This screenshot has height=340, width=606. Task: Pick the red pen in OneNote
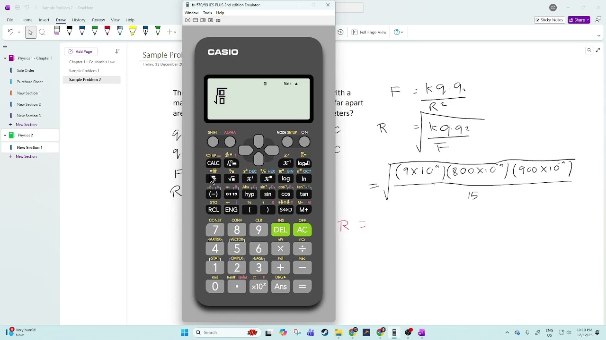click(107, 32)
